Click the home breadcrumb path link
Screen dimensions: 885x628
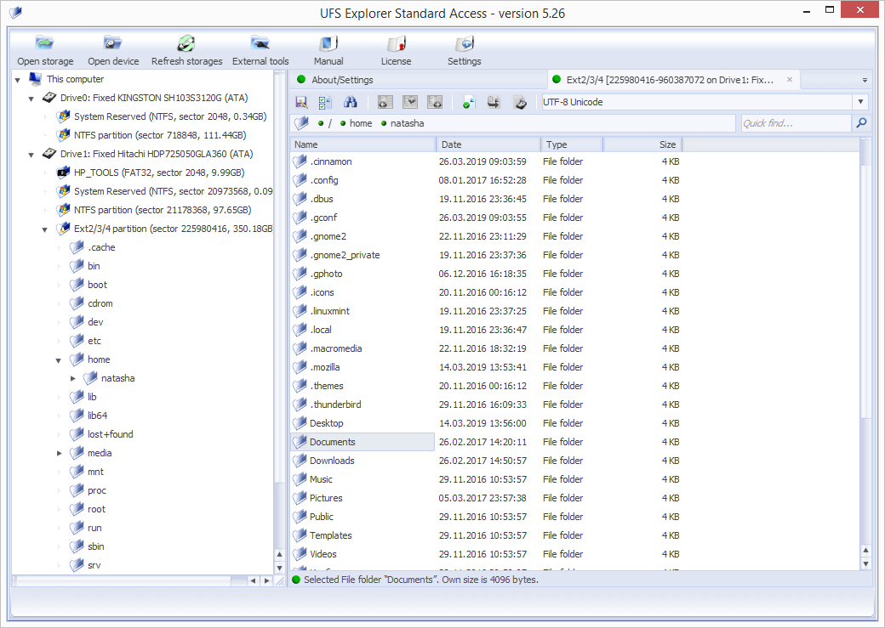pos(360,124)
